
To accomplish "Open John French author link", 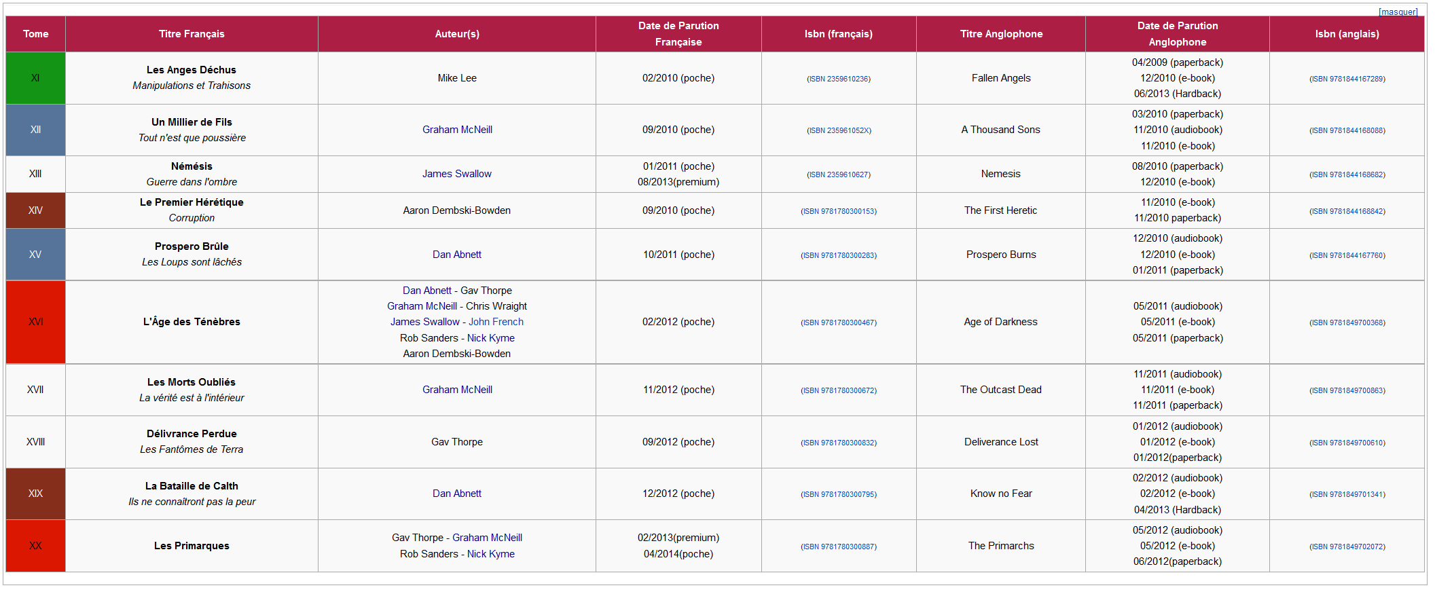I will click(x=496, y=322).
